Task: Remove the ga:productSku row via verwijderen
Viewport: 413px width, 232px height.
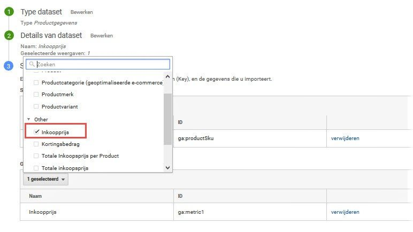Action: (x=345, y=138)
